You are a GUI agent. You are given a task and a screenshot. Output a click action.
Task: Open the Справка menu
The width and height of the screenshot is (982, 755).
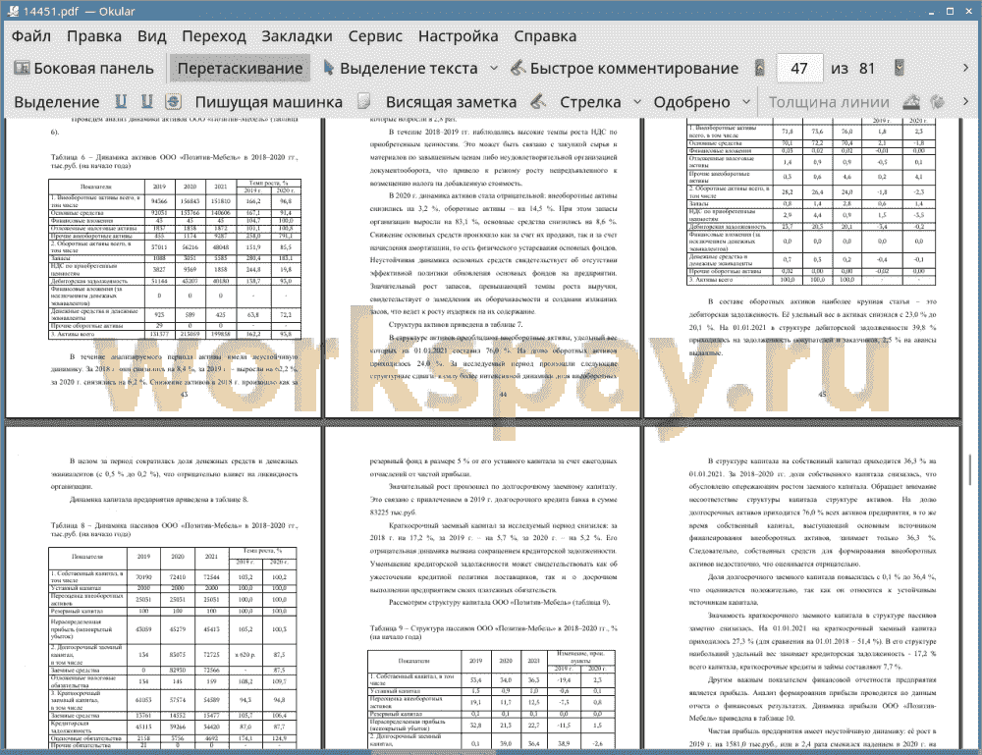(545, 36)
